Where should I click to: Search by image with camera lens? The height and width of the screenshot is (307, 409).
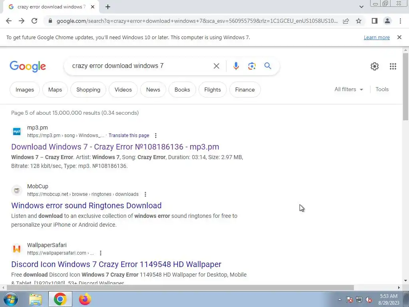point(252,66)
